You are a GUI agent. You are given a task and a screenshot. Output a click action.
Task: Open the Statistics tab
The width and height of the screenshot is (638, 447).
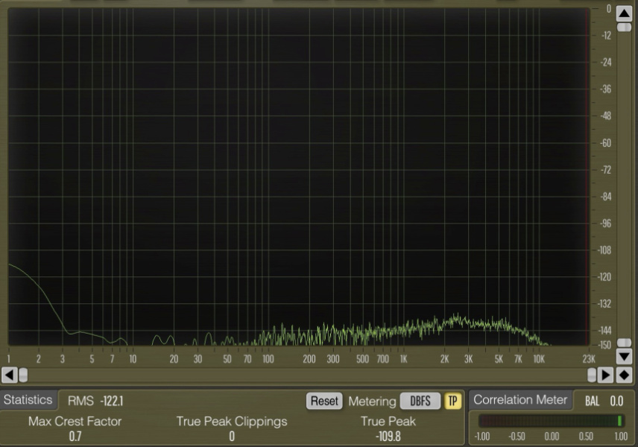(28, 400)
